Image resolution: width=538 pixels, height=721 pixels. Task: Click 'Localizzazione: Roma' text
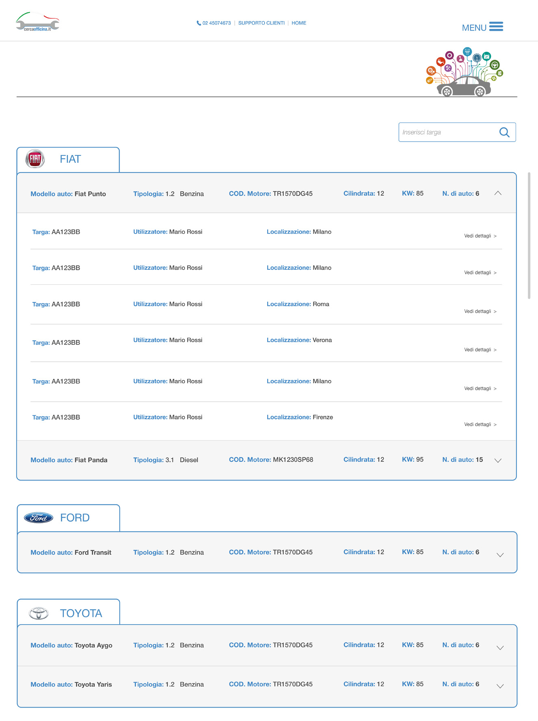(298, 304)
